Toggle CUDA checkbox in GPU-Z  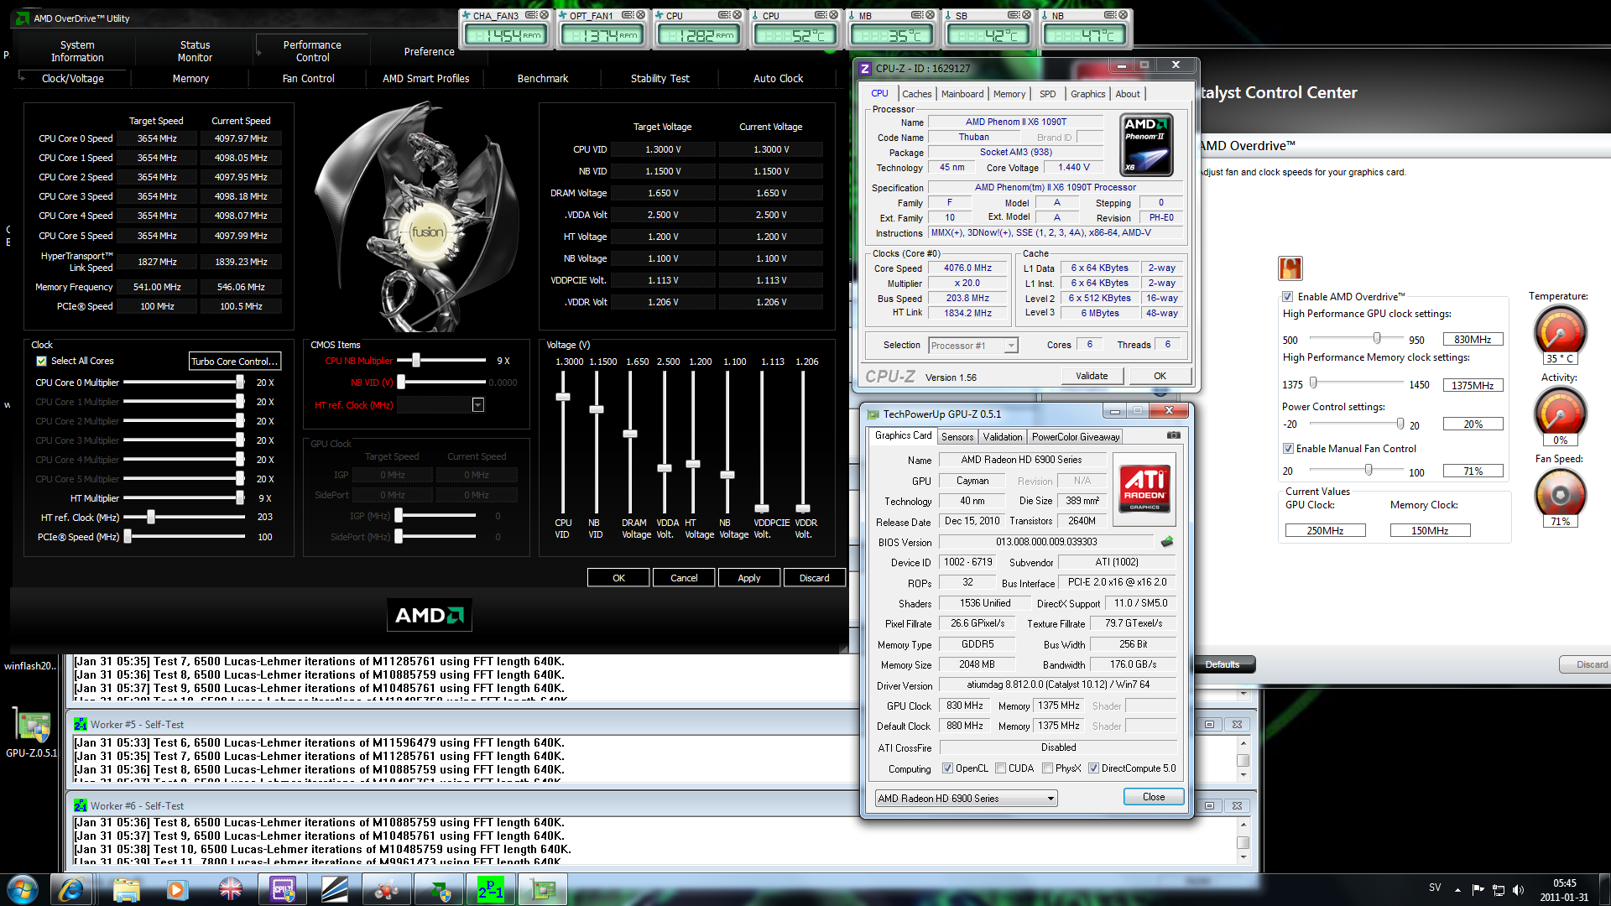[x=1000, y=768]
